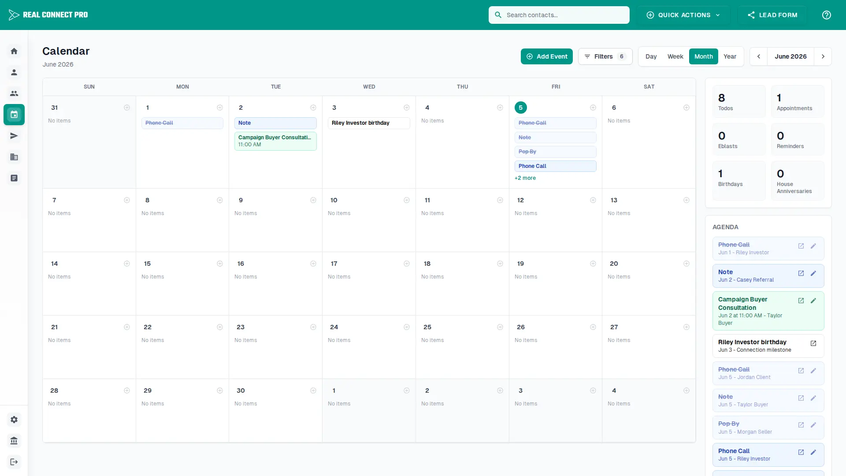Open the Todos count card

click(739, 101)
